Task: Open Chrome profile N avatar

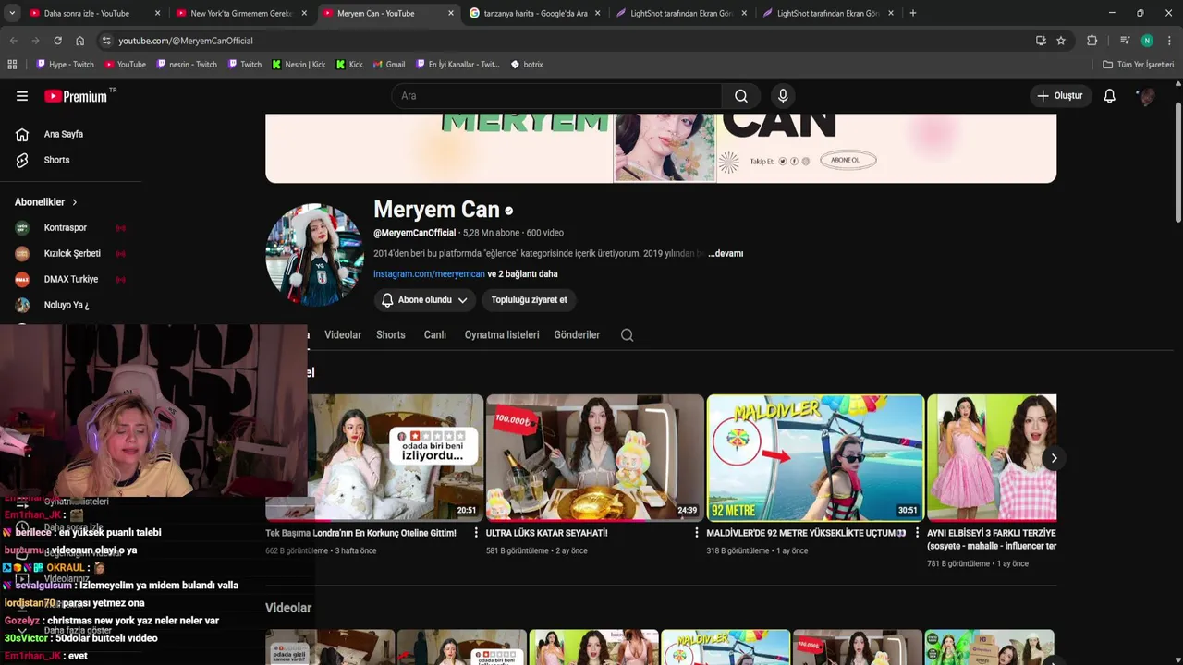Action: coord(1147,41)
